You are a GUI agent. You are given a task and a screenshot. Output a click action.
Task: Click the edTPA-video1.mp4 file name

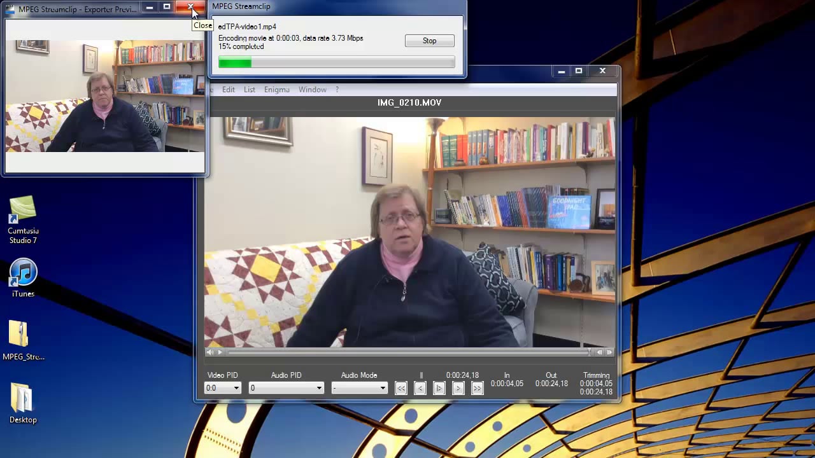point(247,27)
